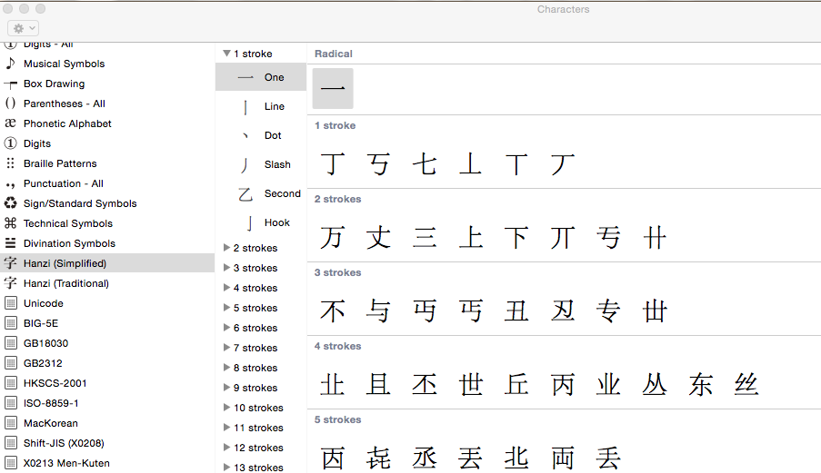The width and height of the screenshot is (821, 473).
Task: Expand the 5 strokes radical group
Action: (x=226, y=308)
